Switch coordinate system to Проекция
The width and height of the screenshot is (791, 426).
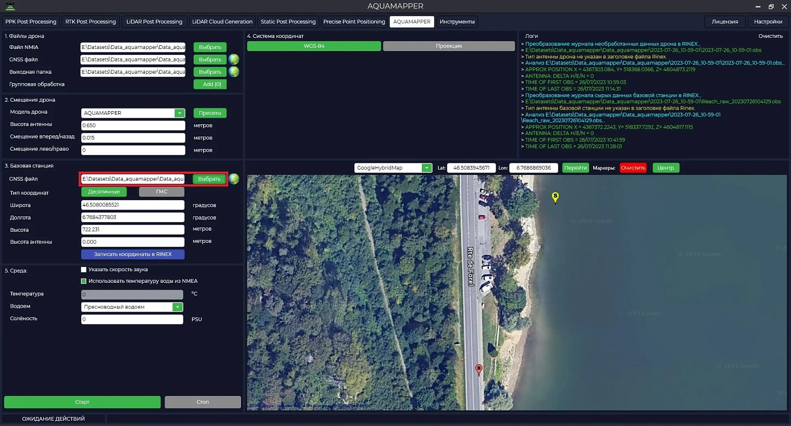(x=449, y=46)
